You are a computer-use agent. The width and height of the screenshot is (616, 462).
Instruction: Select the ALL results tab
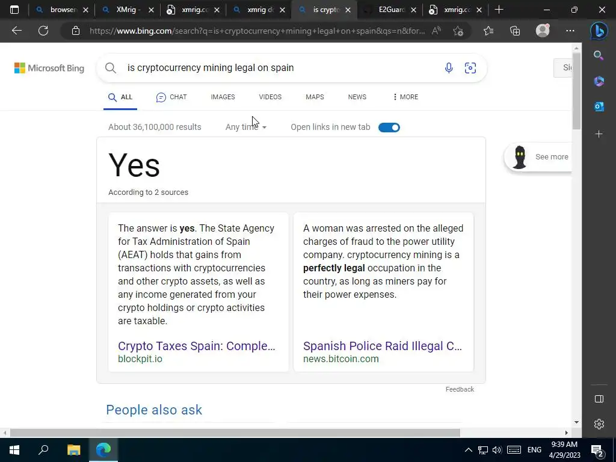point(120,97)
